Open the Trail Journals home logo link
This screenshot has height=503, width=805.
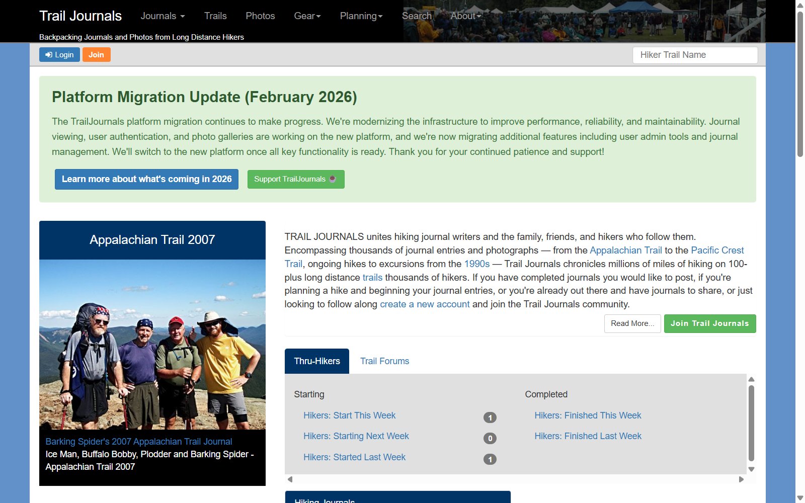click(x=80, y=16)
